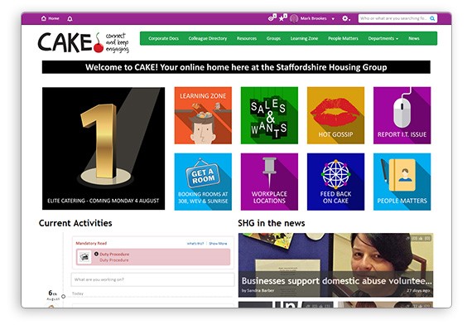472x330 pixels.
Task: Open the Report I.T. Issue mouse tile
Action: point(402,115)
